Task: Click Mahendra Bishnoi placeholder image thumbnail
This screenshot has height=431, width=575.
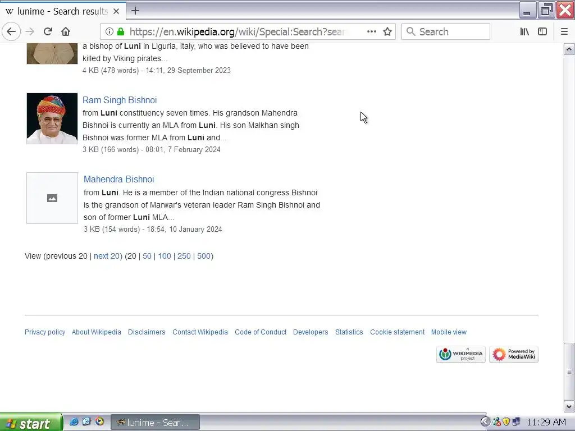Action: point(52,198)
